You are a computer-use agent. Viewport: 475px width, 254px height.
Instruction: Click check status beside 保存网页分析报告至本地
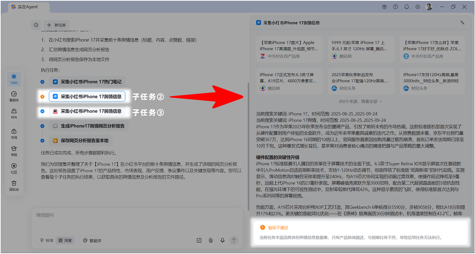pos(42,141)
